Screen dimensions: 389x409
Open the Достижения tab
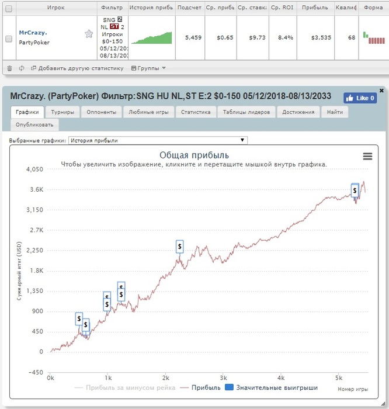(298, 112)
